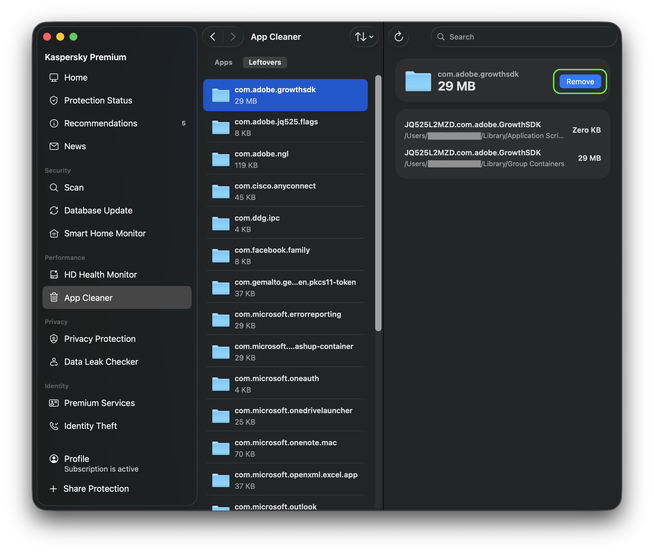Click the Smart Home Monitor house icon
Viewport: 654px width, 553px height.
click(54, 233)
